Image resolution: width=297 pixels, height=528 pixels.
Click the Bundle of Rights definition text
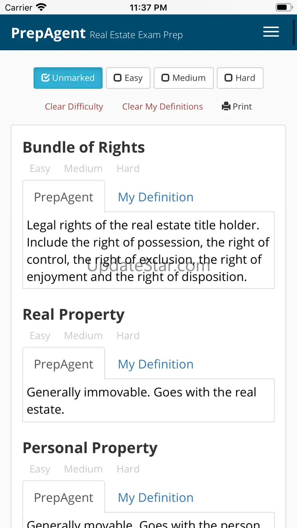[148, 250]
